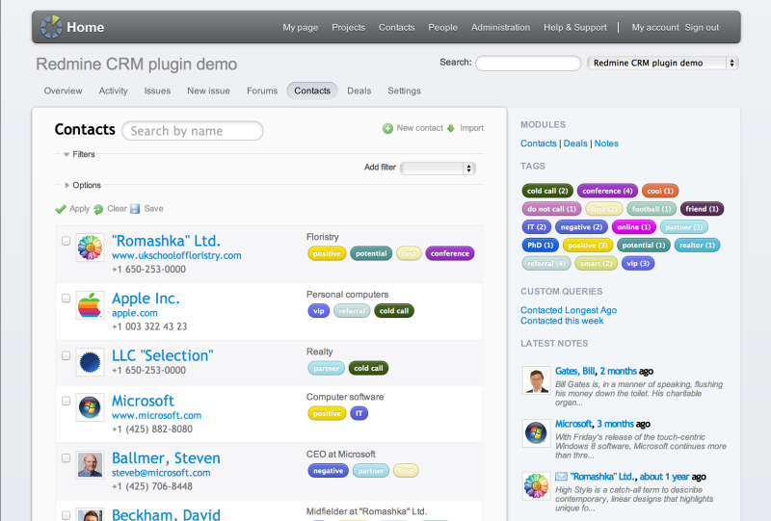Select the Microsoft contact checkbox
Screen dimensions: 771x521
[66, 401]
